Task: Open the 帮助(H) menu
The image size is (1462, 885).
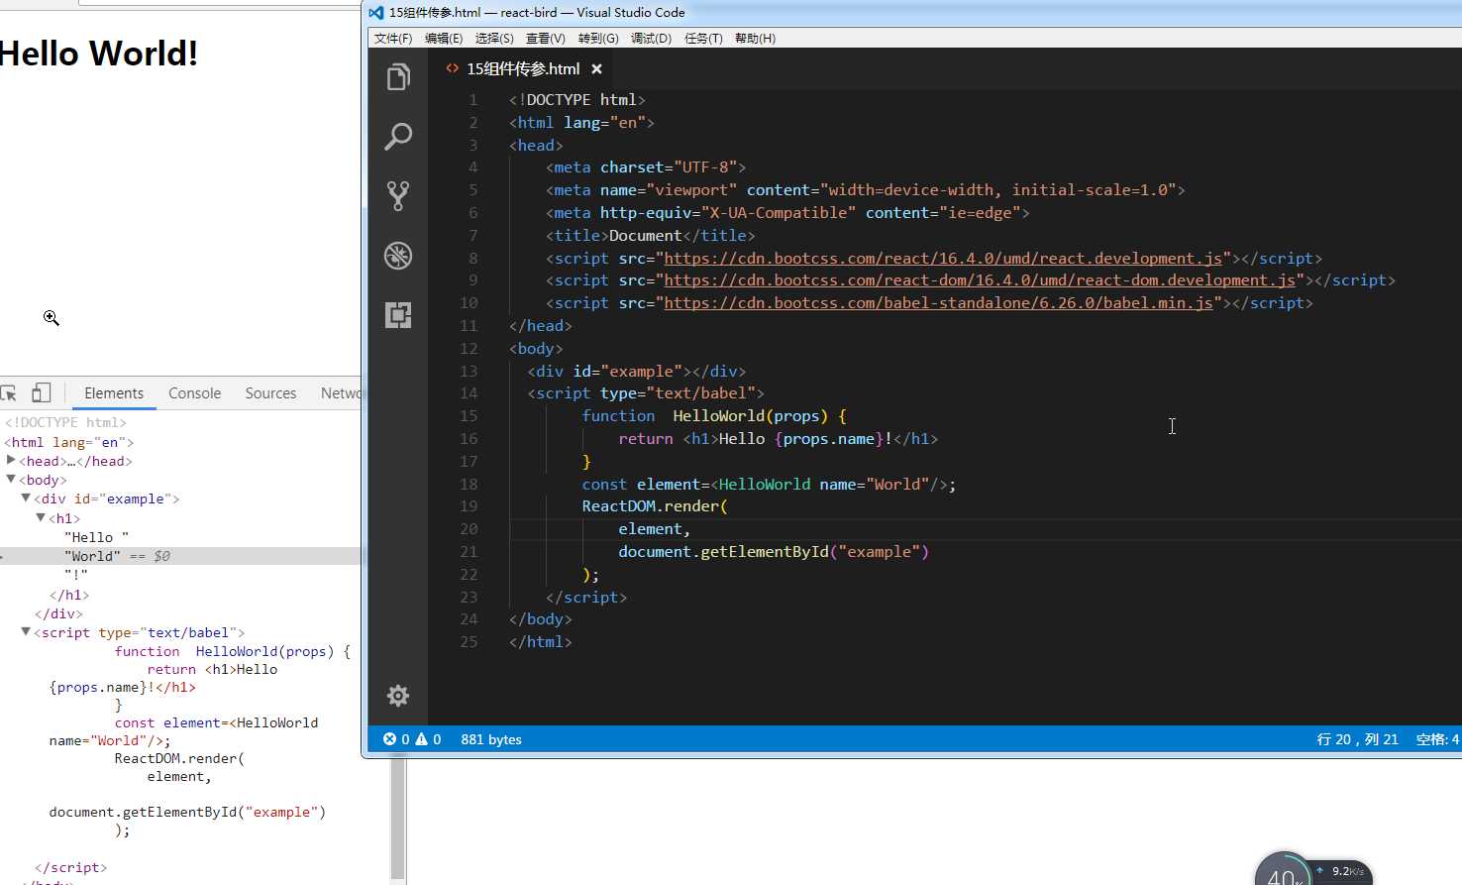Action: [x=755, y=38]
